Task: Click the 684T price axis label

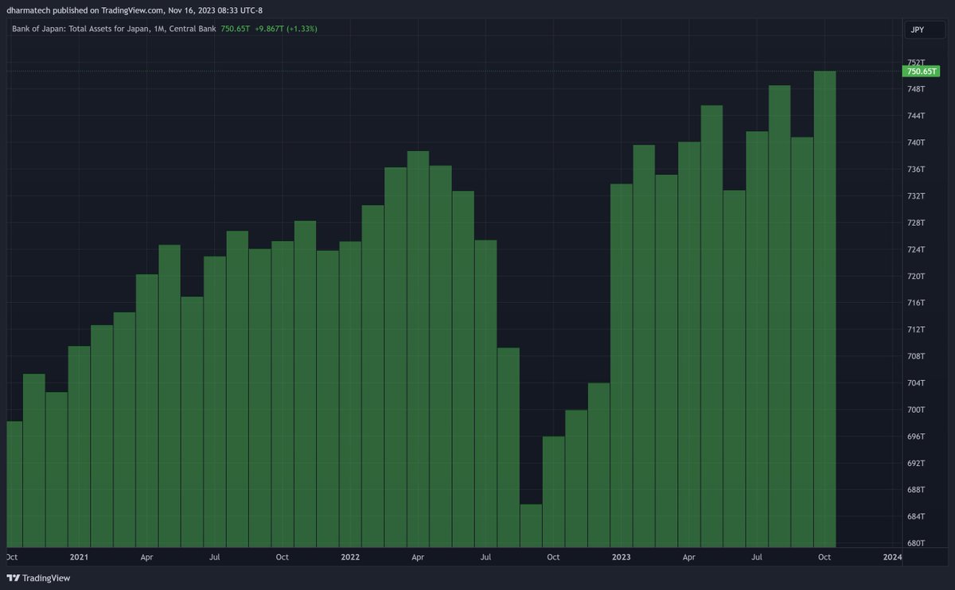Action: [x=916, y=517]
